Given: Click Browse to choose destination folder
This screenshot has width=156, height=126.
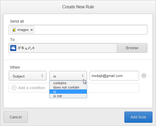Looking at the screenshot, I should (x=132, y=48).
